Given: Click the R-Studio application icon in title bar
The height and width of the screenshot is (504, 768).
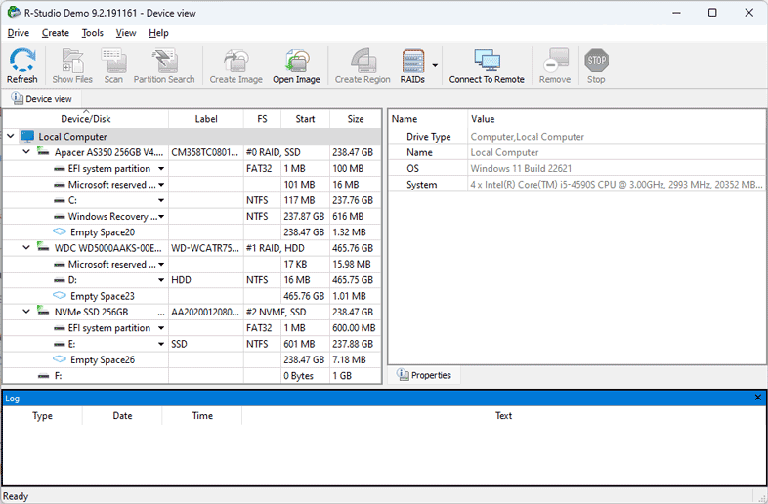Looking at the screenshot, I should [14, 13].
